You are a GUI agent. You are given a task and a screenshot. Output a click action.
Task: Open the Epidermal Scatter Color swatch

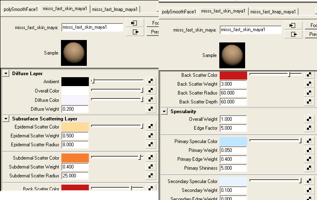[75, 127]
